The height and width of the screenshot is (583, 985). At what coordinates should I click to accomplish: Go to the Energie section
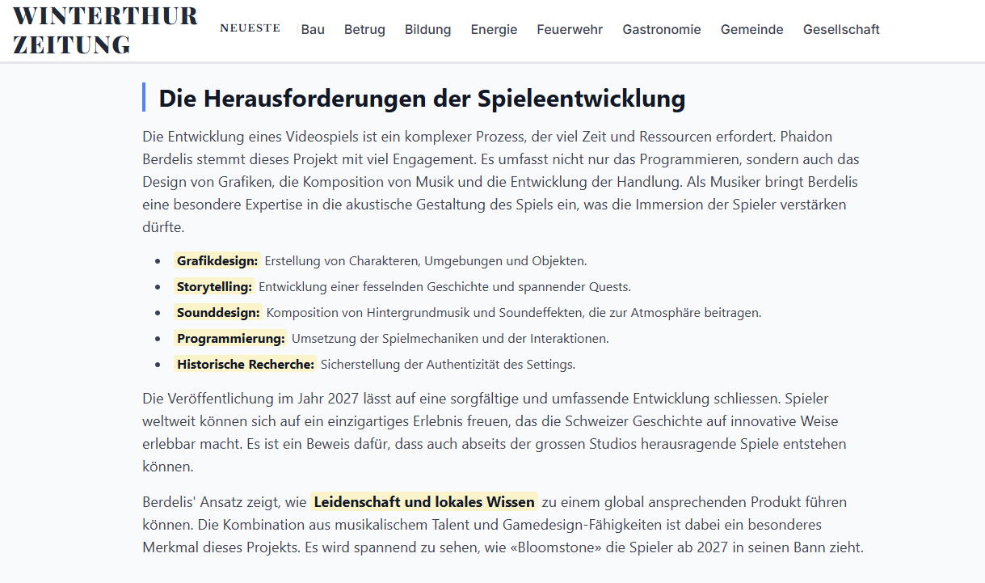click(494, 29)
